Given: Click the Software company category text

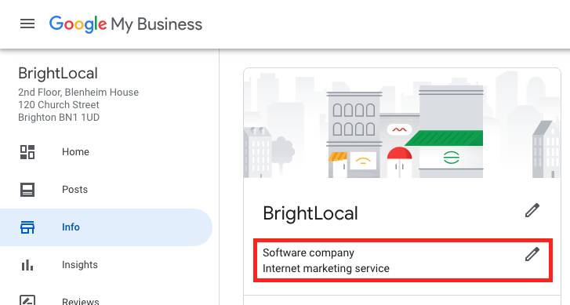Looking at the screenshot, I should [308, 252].
